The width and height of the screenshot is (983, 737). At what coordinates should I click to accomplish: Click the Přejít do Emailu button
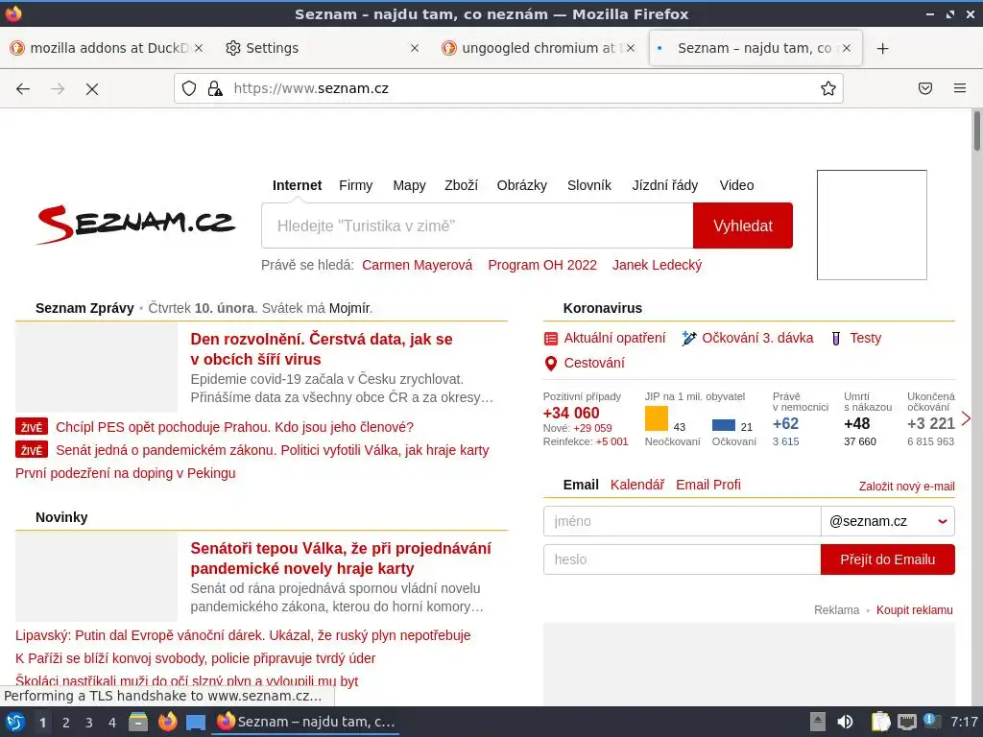(x=888, y=559)
